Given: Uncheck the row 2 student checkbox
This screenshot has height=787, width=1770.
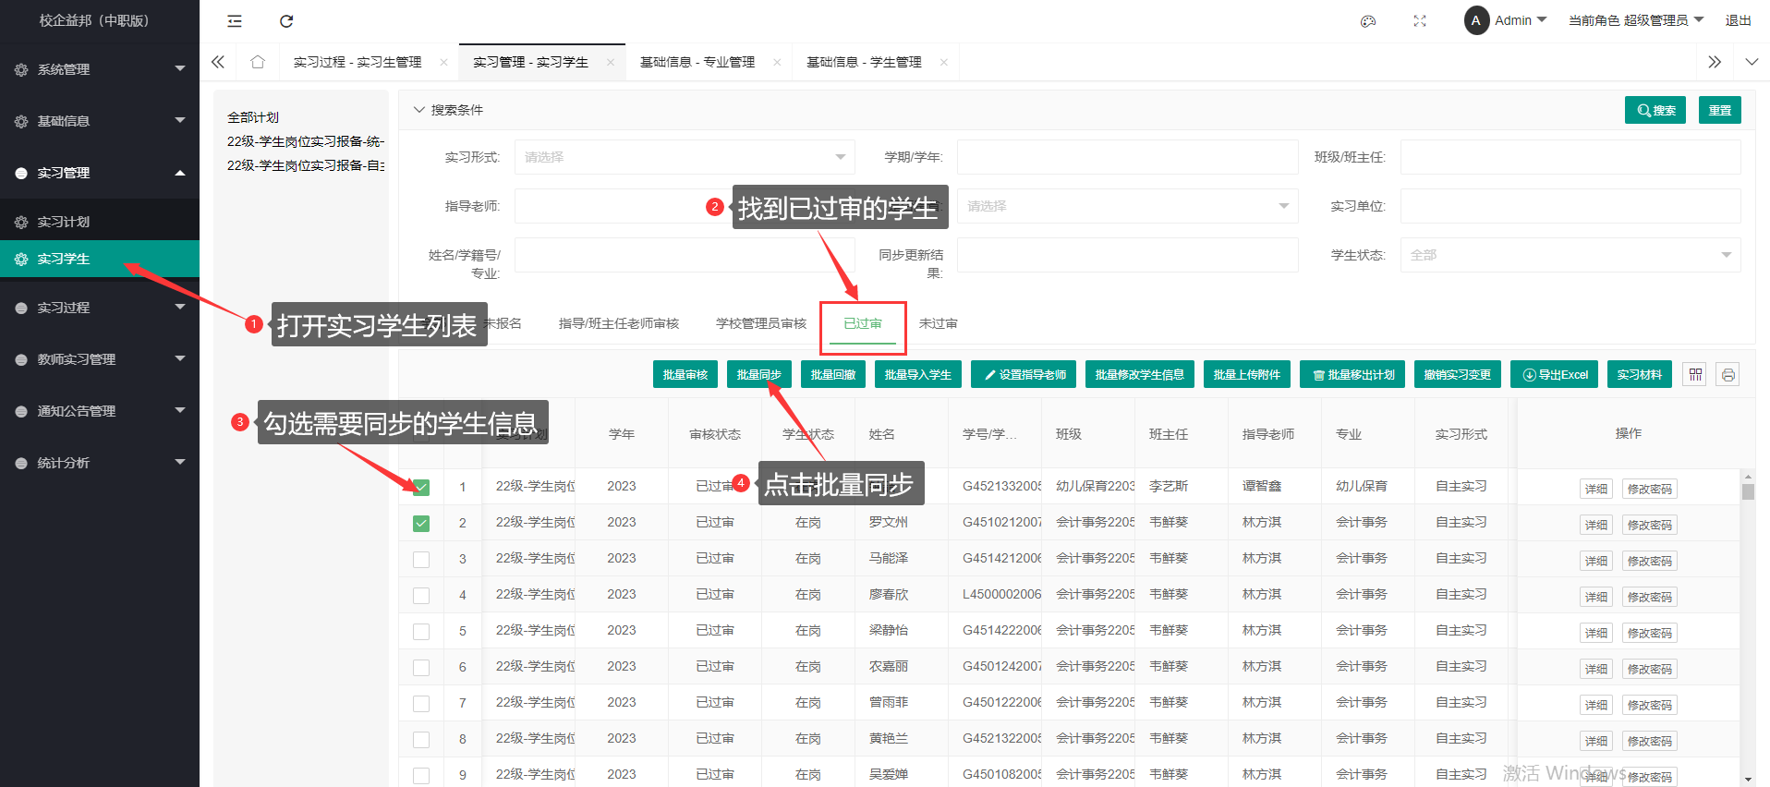Looking at the screenshot, I should 421,523.
